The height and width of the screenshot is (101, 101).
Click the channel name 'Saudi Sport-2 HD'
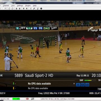pos(39,75)
